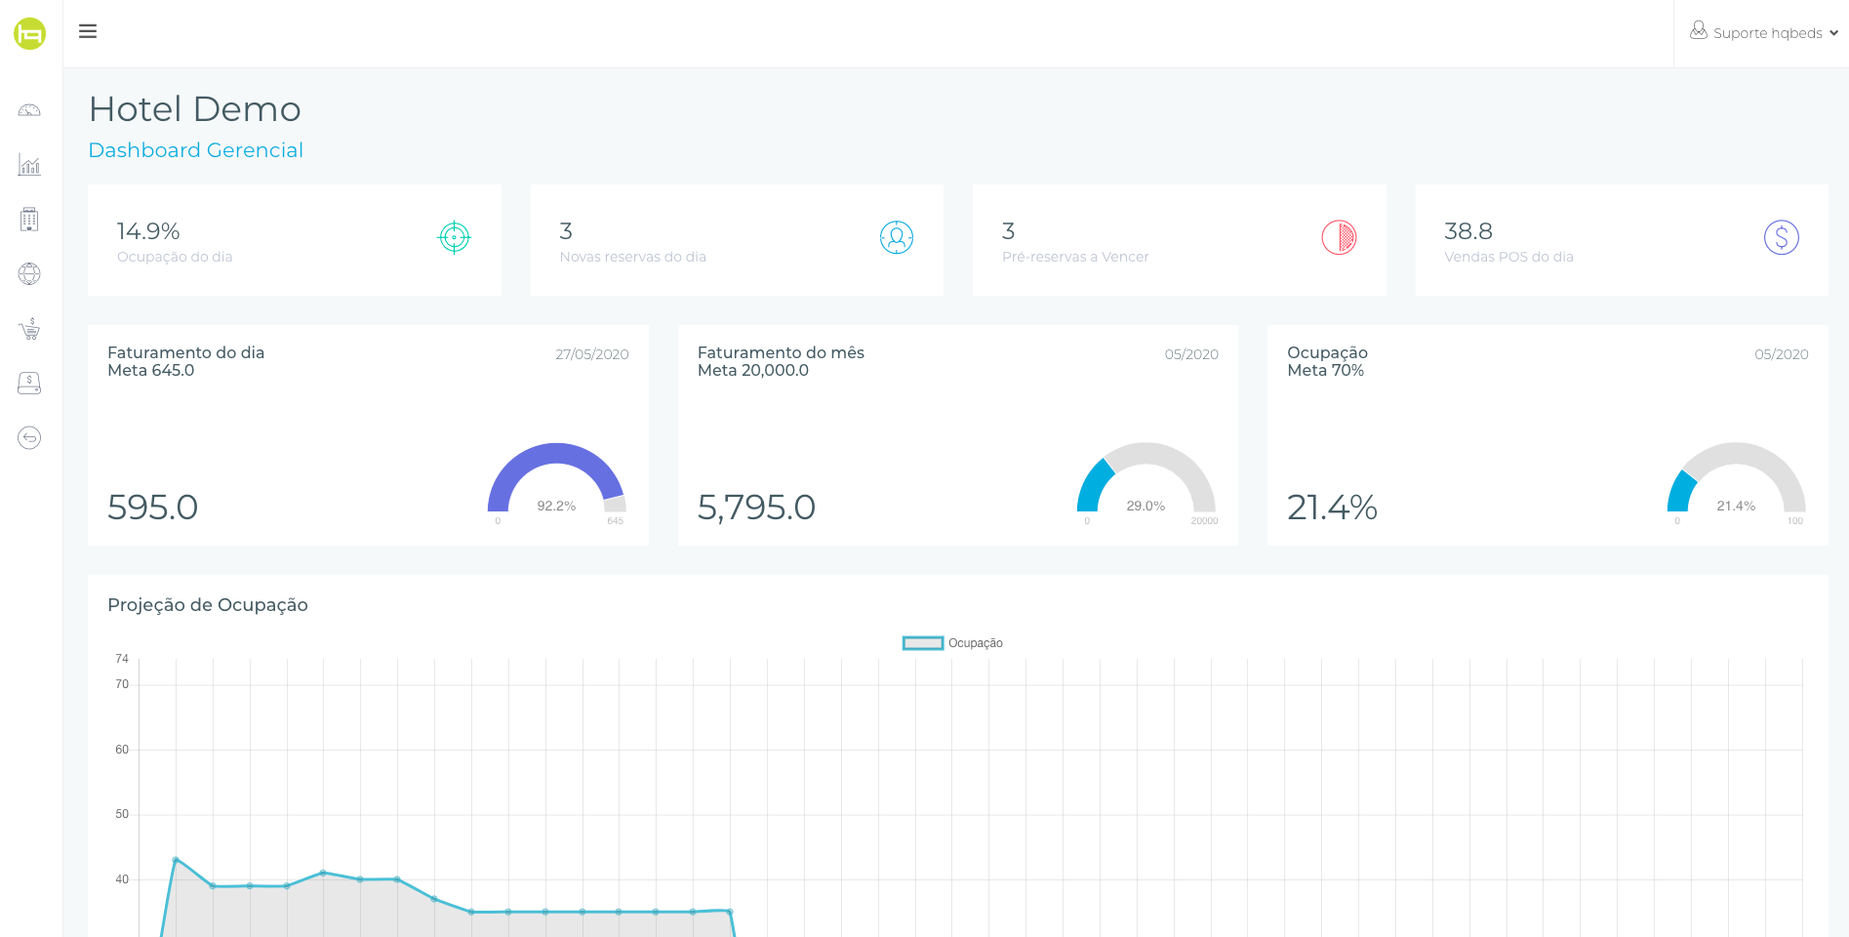
Task: Toggle the hamburger sidebar menu
Action: click(88, 31)
